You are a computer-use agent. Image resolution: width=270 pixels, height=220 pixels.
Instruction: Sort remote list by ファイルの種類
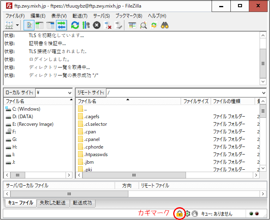point(233,101)
